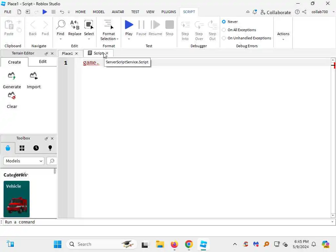336x252 pixels.
Task: Switch to the AVATAR ribbon tab
Action: tap(118, 12)
